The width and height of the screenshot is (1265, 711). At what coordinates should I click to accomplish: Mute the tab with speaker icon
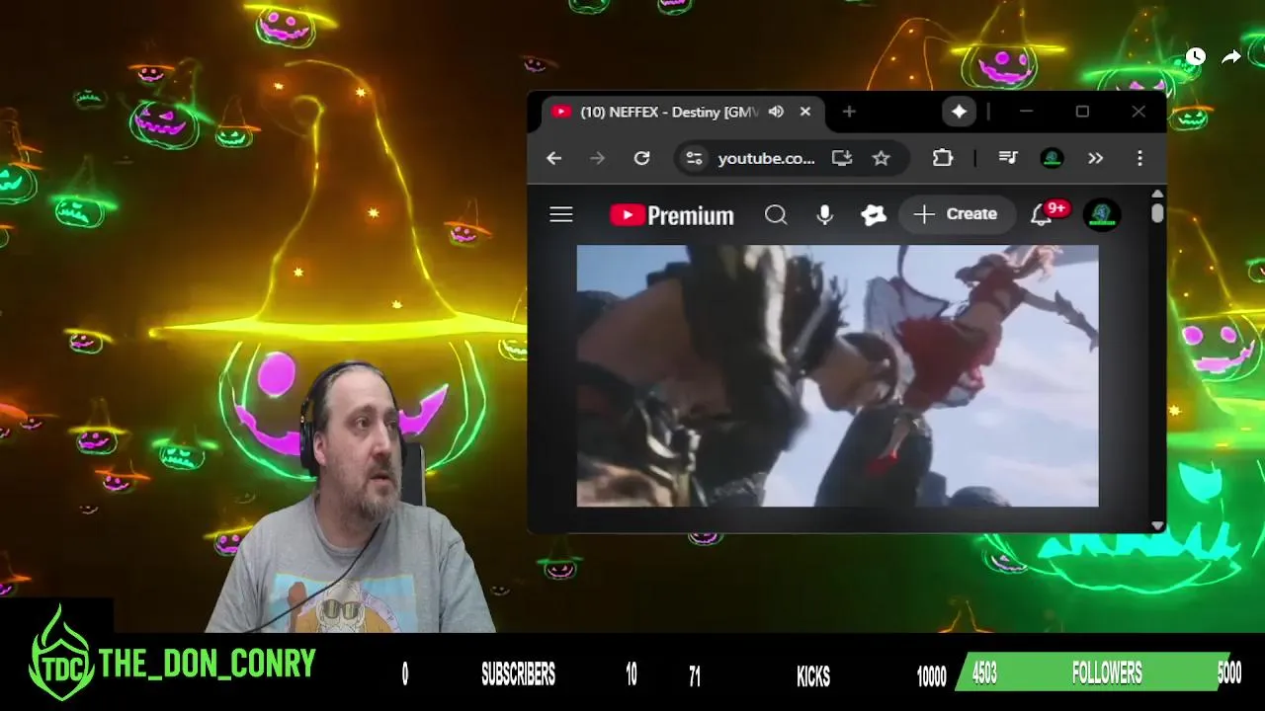click(776, 112)
